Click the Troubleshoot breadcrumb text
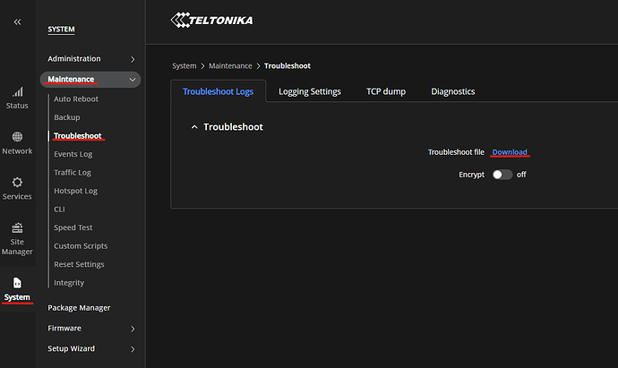618x368 pixels. (288, 65)
